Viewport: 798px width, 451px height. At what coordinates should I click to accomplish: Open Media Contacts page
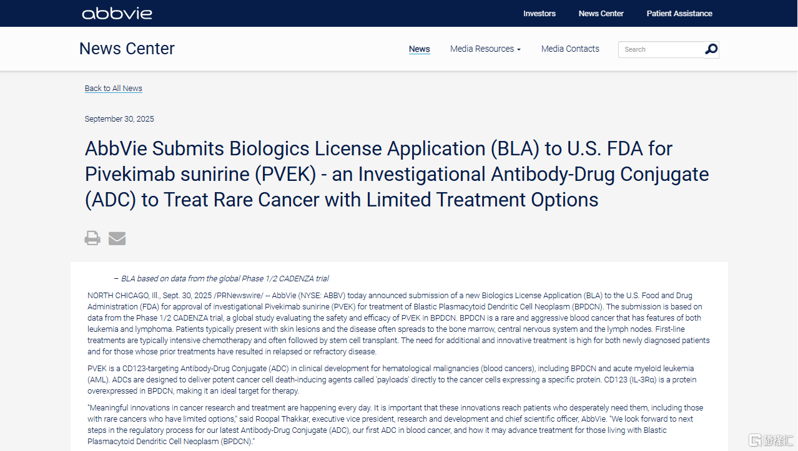pos(570,49)
